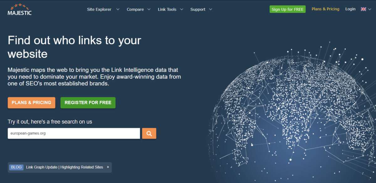
Task: Click the Majestic logo
Action: (19, 9)
